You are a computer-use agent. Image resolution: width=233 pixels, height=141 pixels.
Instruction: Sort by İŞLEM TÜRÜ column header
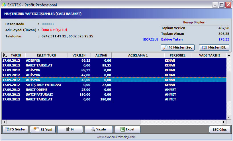coord(46,55)
